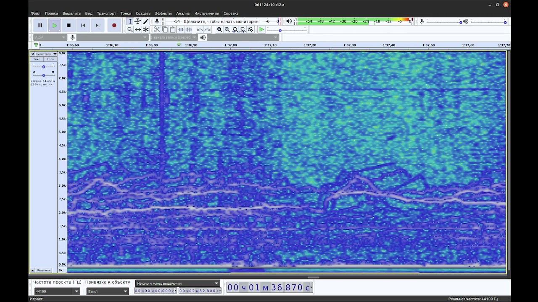
Task: Open the Справка menu
Action: click(231, 13)
